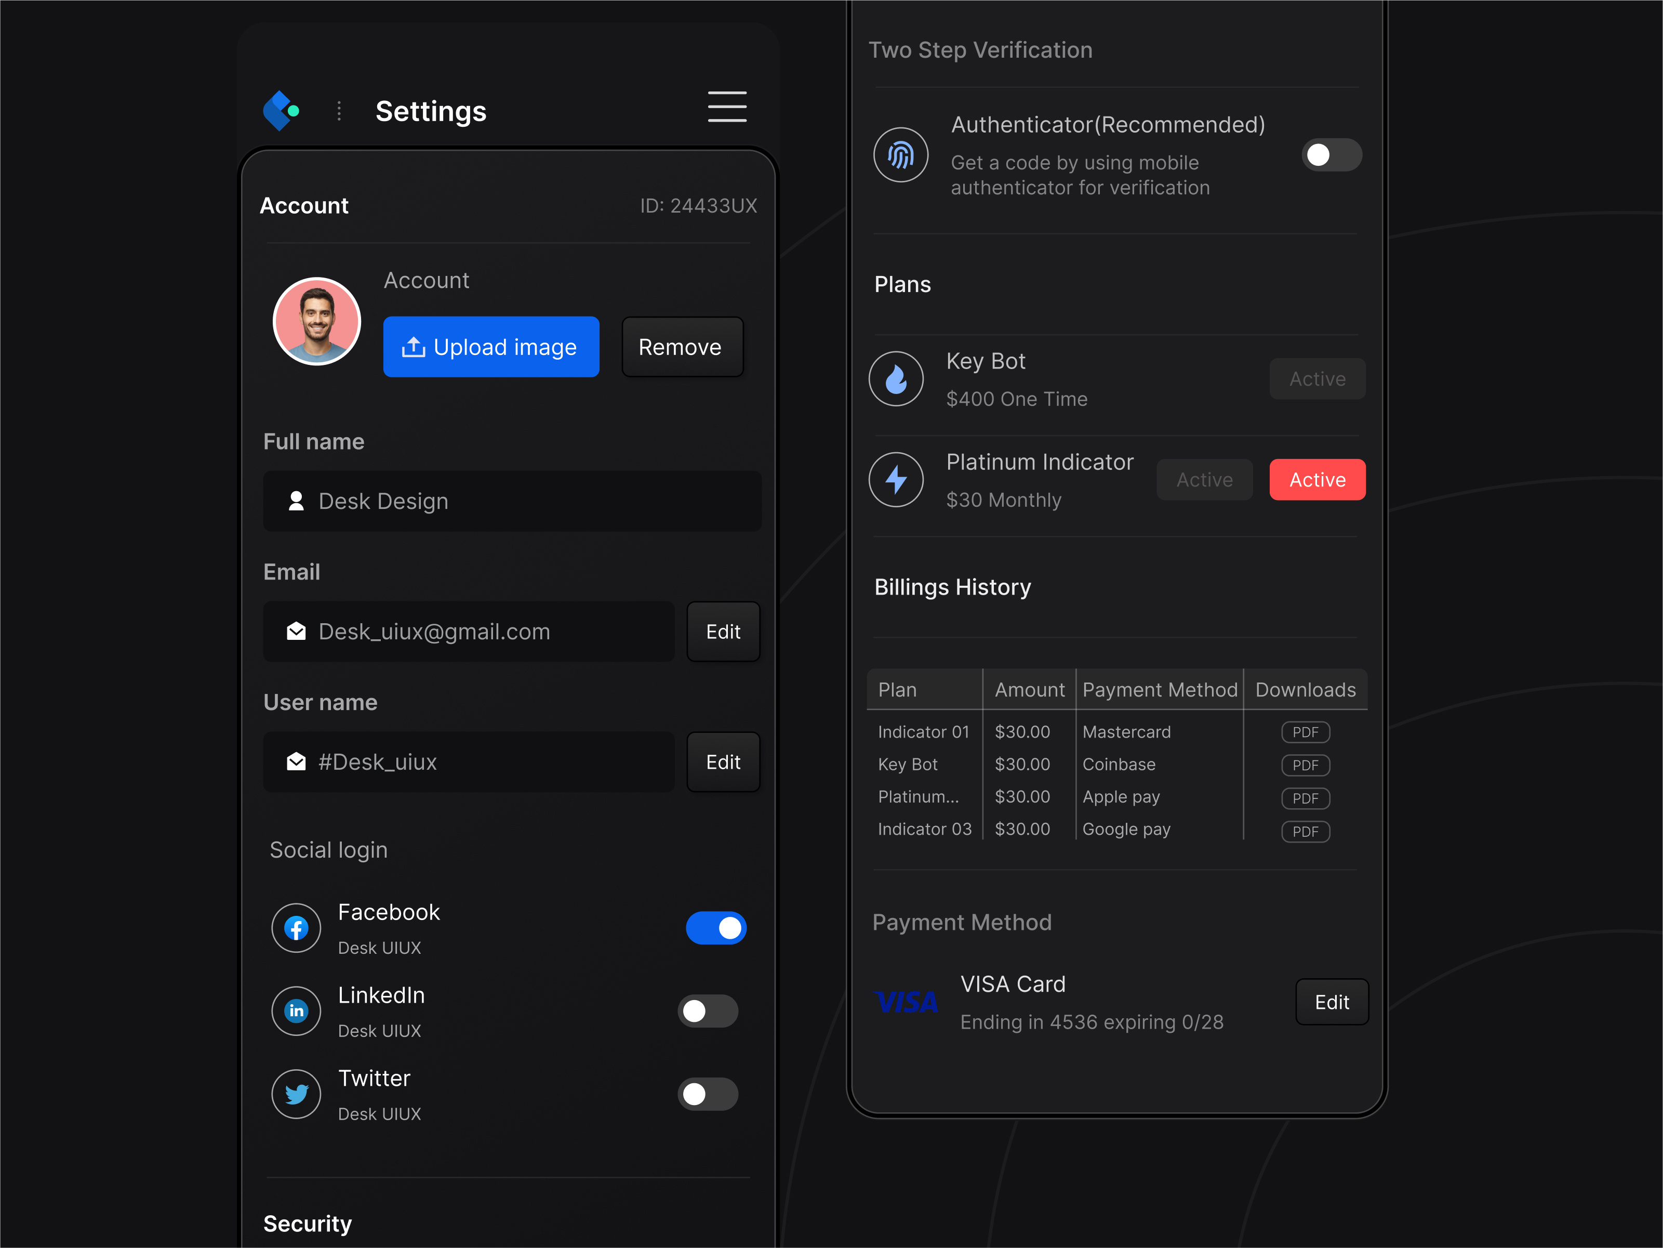Screen dimensions: 1663x1248
Task: Click the VISA card logo
Action: coord(906,1001)
